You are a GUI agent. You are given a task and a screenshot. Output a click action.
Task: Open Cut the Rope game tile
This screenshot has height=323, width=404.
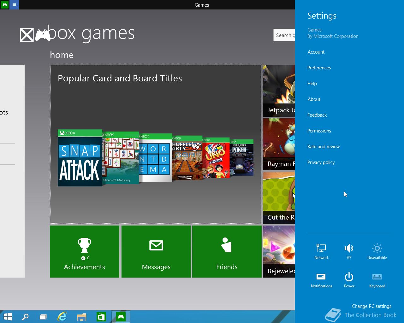point(279,198)
